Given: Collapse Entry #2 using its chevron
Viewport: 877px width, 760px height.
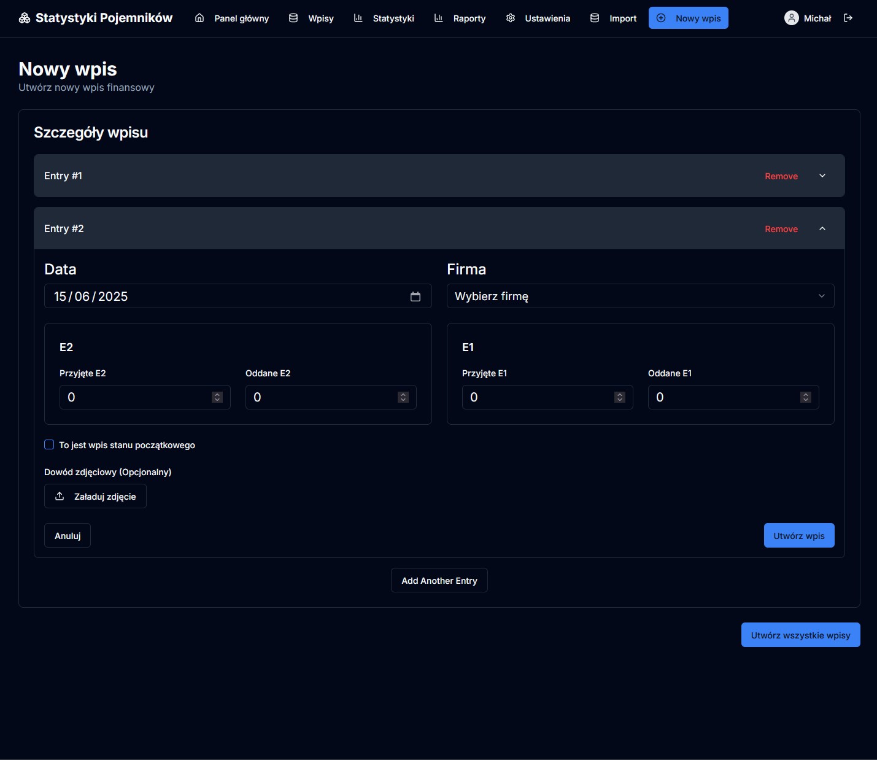Looking at the screenshot, I should [x=822, y=228].
